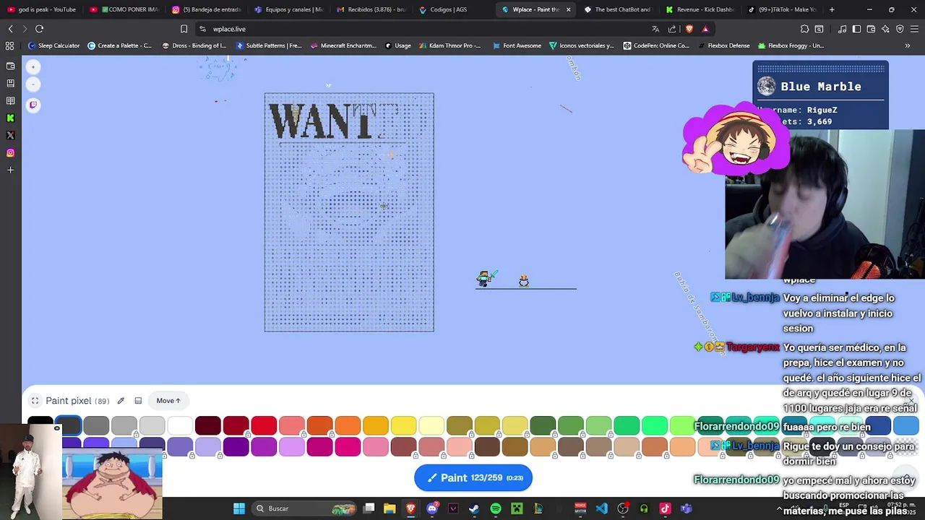Select the orange color swatch
This screenshot has width=925, height=520.
tap(348, 426)
